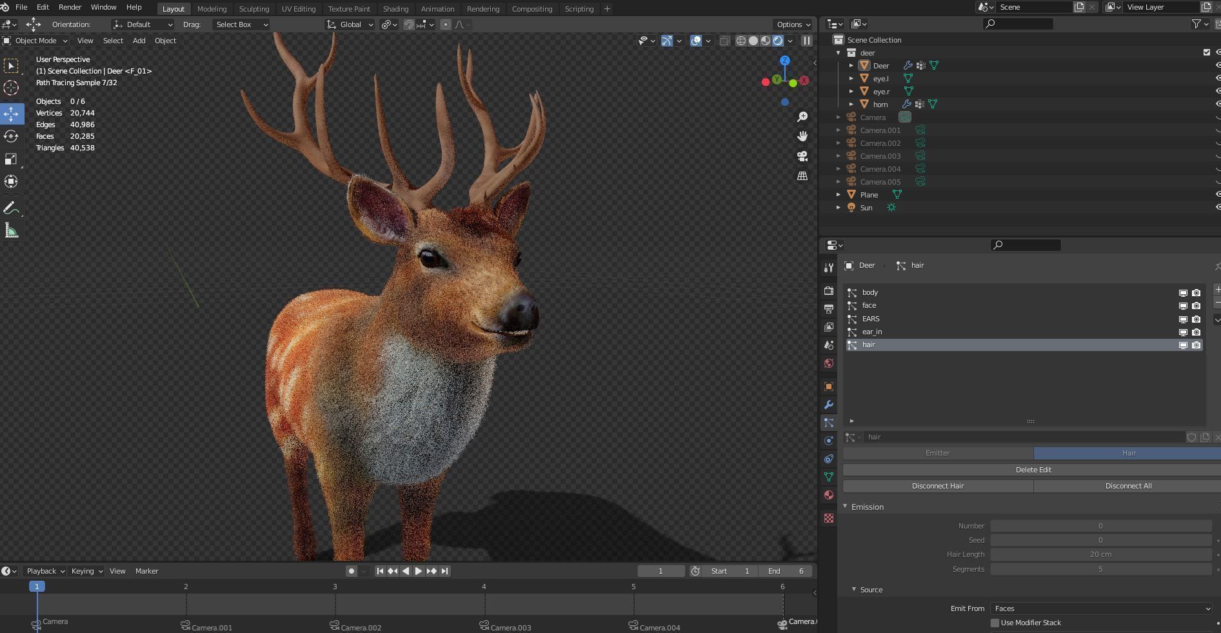Select the face particle system row

tap(1024, 306)
